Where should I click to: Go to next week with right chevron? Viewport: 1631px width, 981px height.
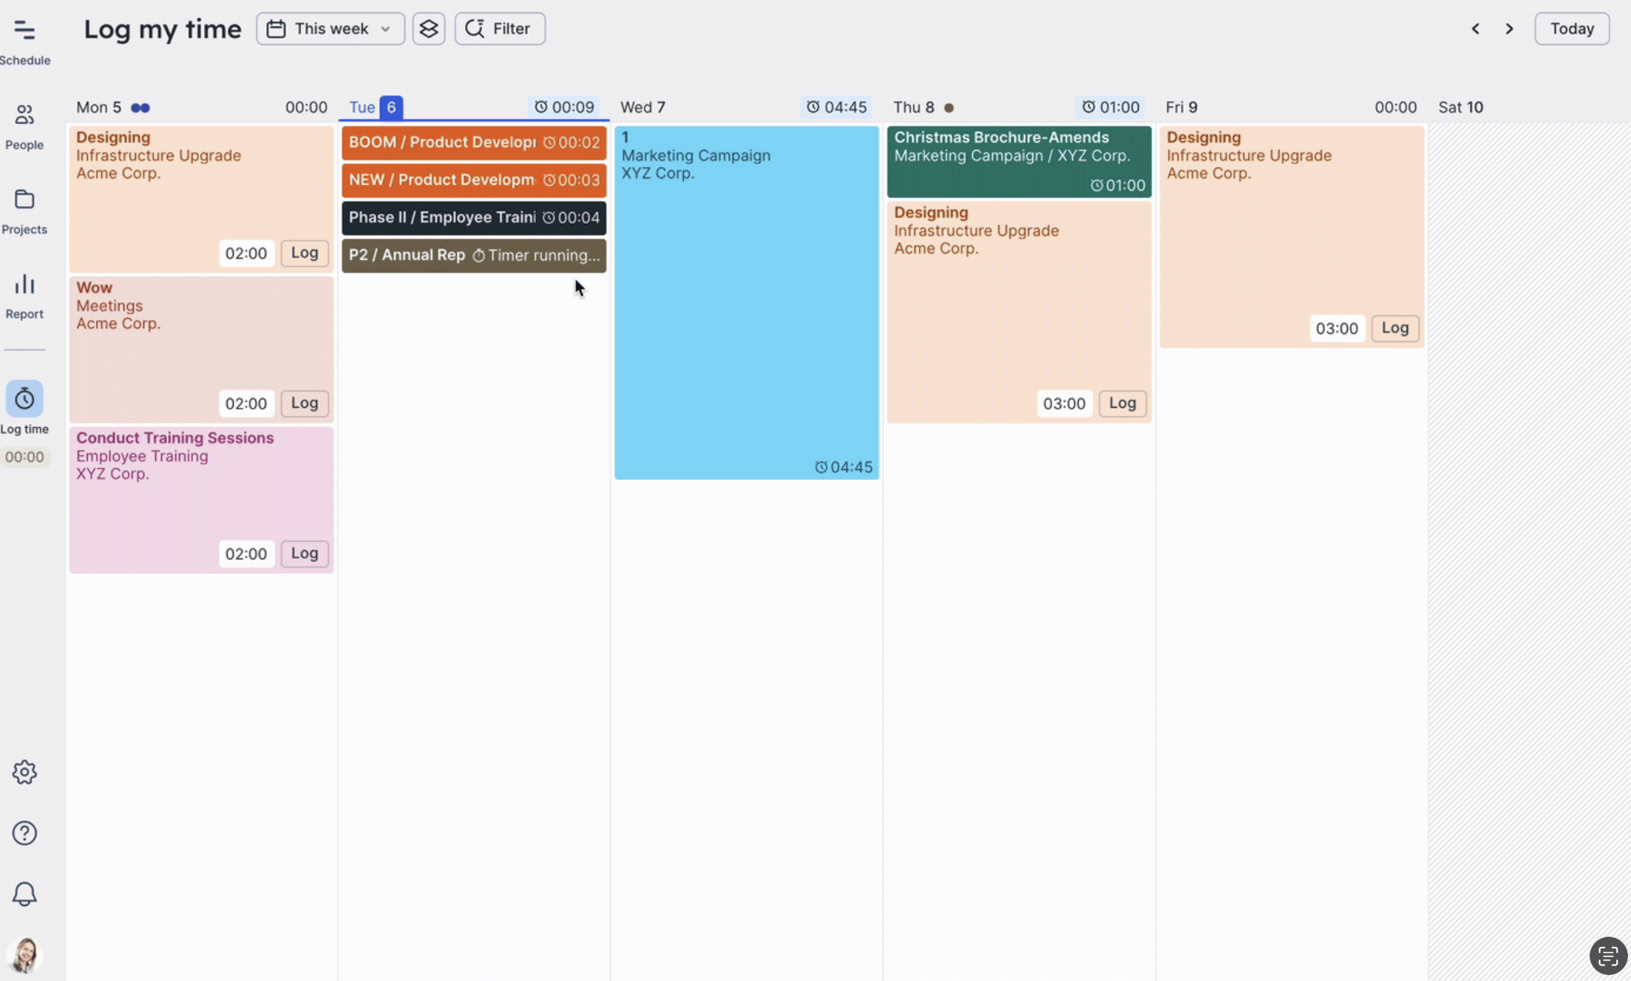click(1509, 29)
